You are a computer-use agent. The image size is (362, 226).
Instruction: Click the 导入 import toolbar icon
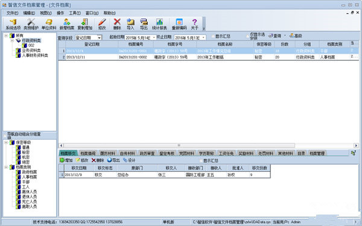tap(130, 24)
